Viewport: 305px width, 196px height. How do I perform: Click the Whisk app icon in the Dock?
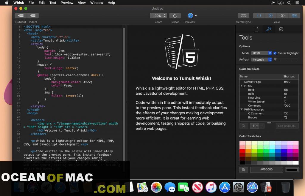tap(266, 187)
